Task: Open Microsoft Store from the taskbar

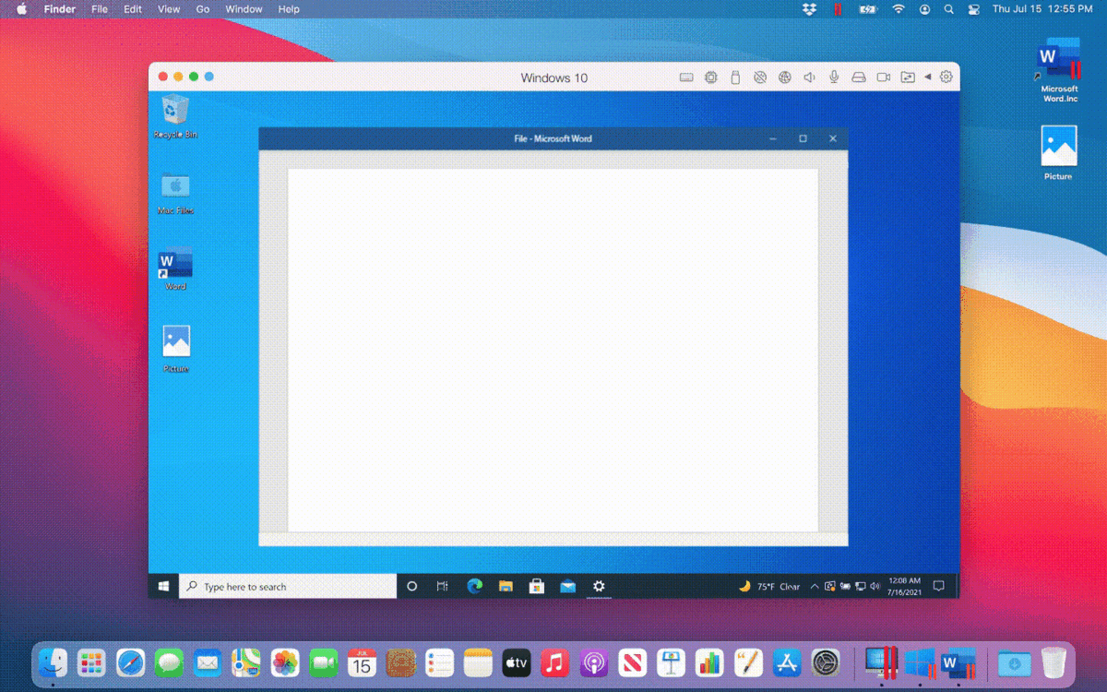Action: pyautogui.click(x=536, y=586)
